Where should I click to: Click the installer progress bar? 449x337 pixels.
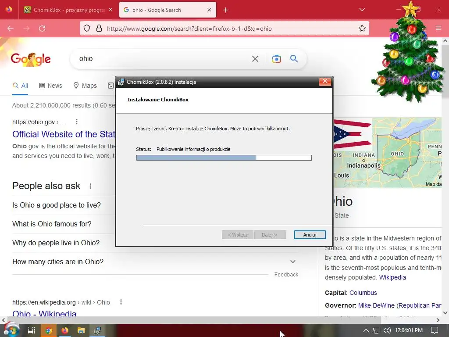click(224, 158)
